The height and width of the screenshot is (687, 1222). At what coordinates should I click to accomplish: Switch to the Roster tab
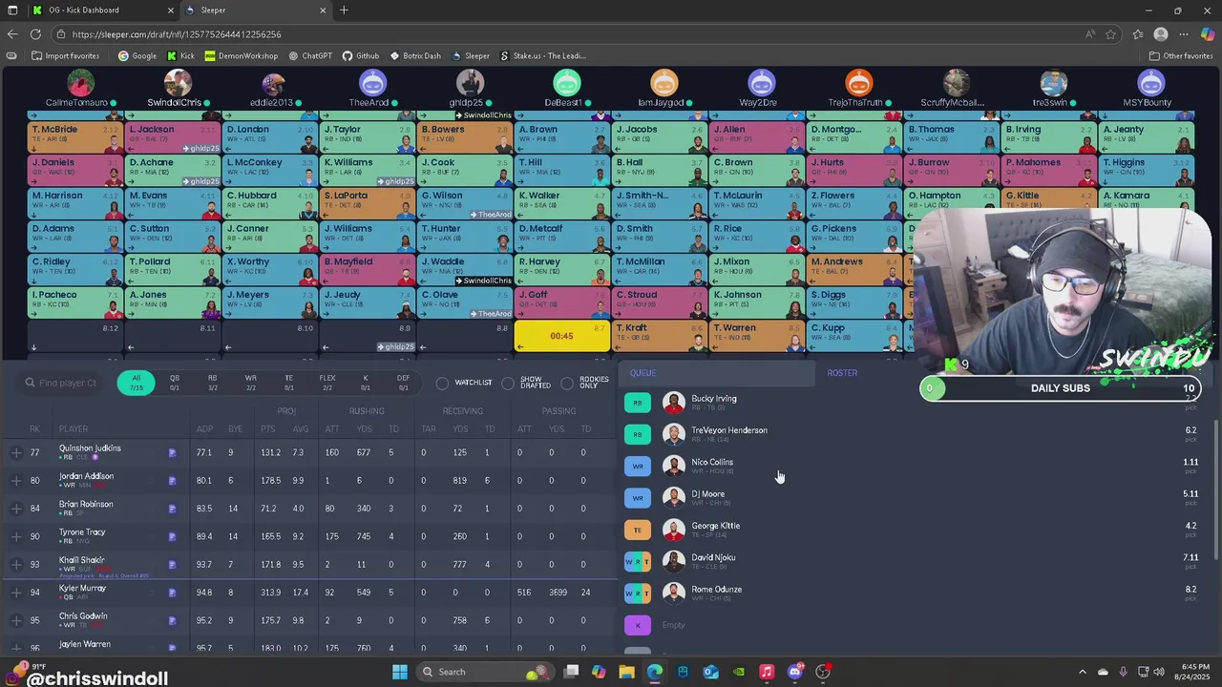(842, 373)
